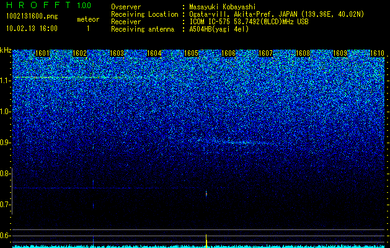Click the yellow signal-level spike at the bottom
The width and height of the screenshot is (390, 248).
(x=206, y=241)
